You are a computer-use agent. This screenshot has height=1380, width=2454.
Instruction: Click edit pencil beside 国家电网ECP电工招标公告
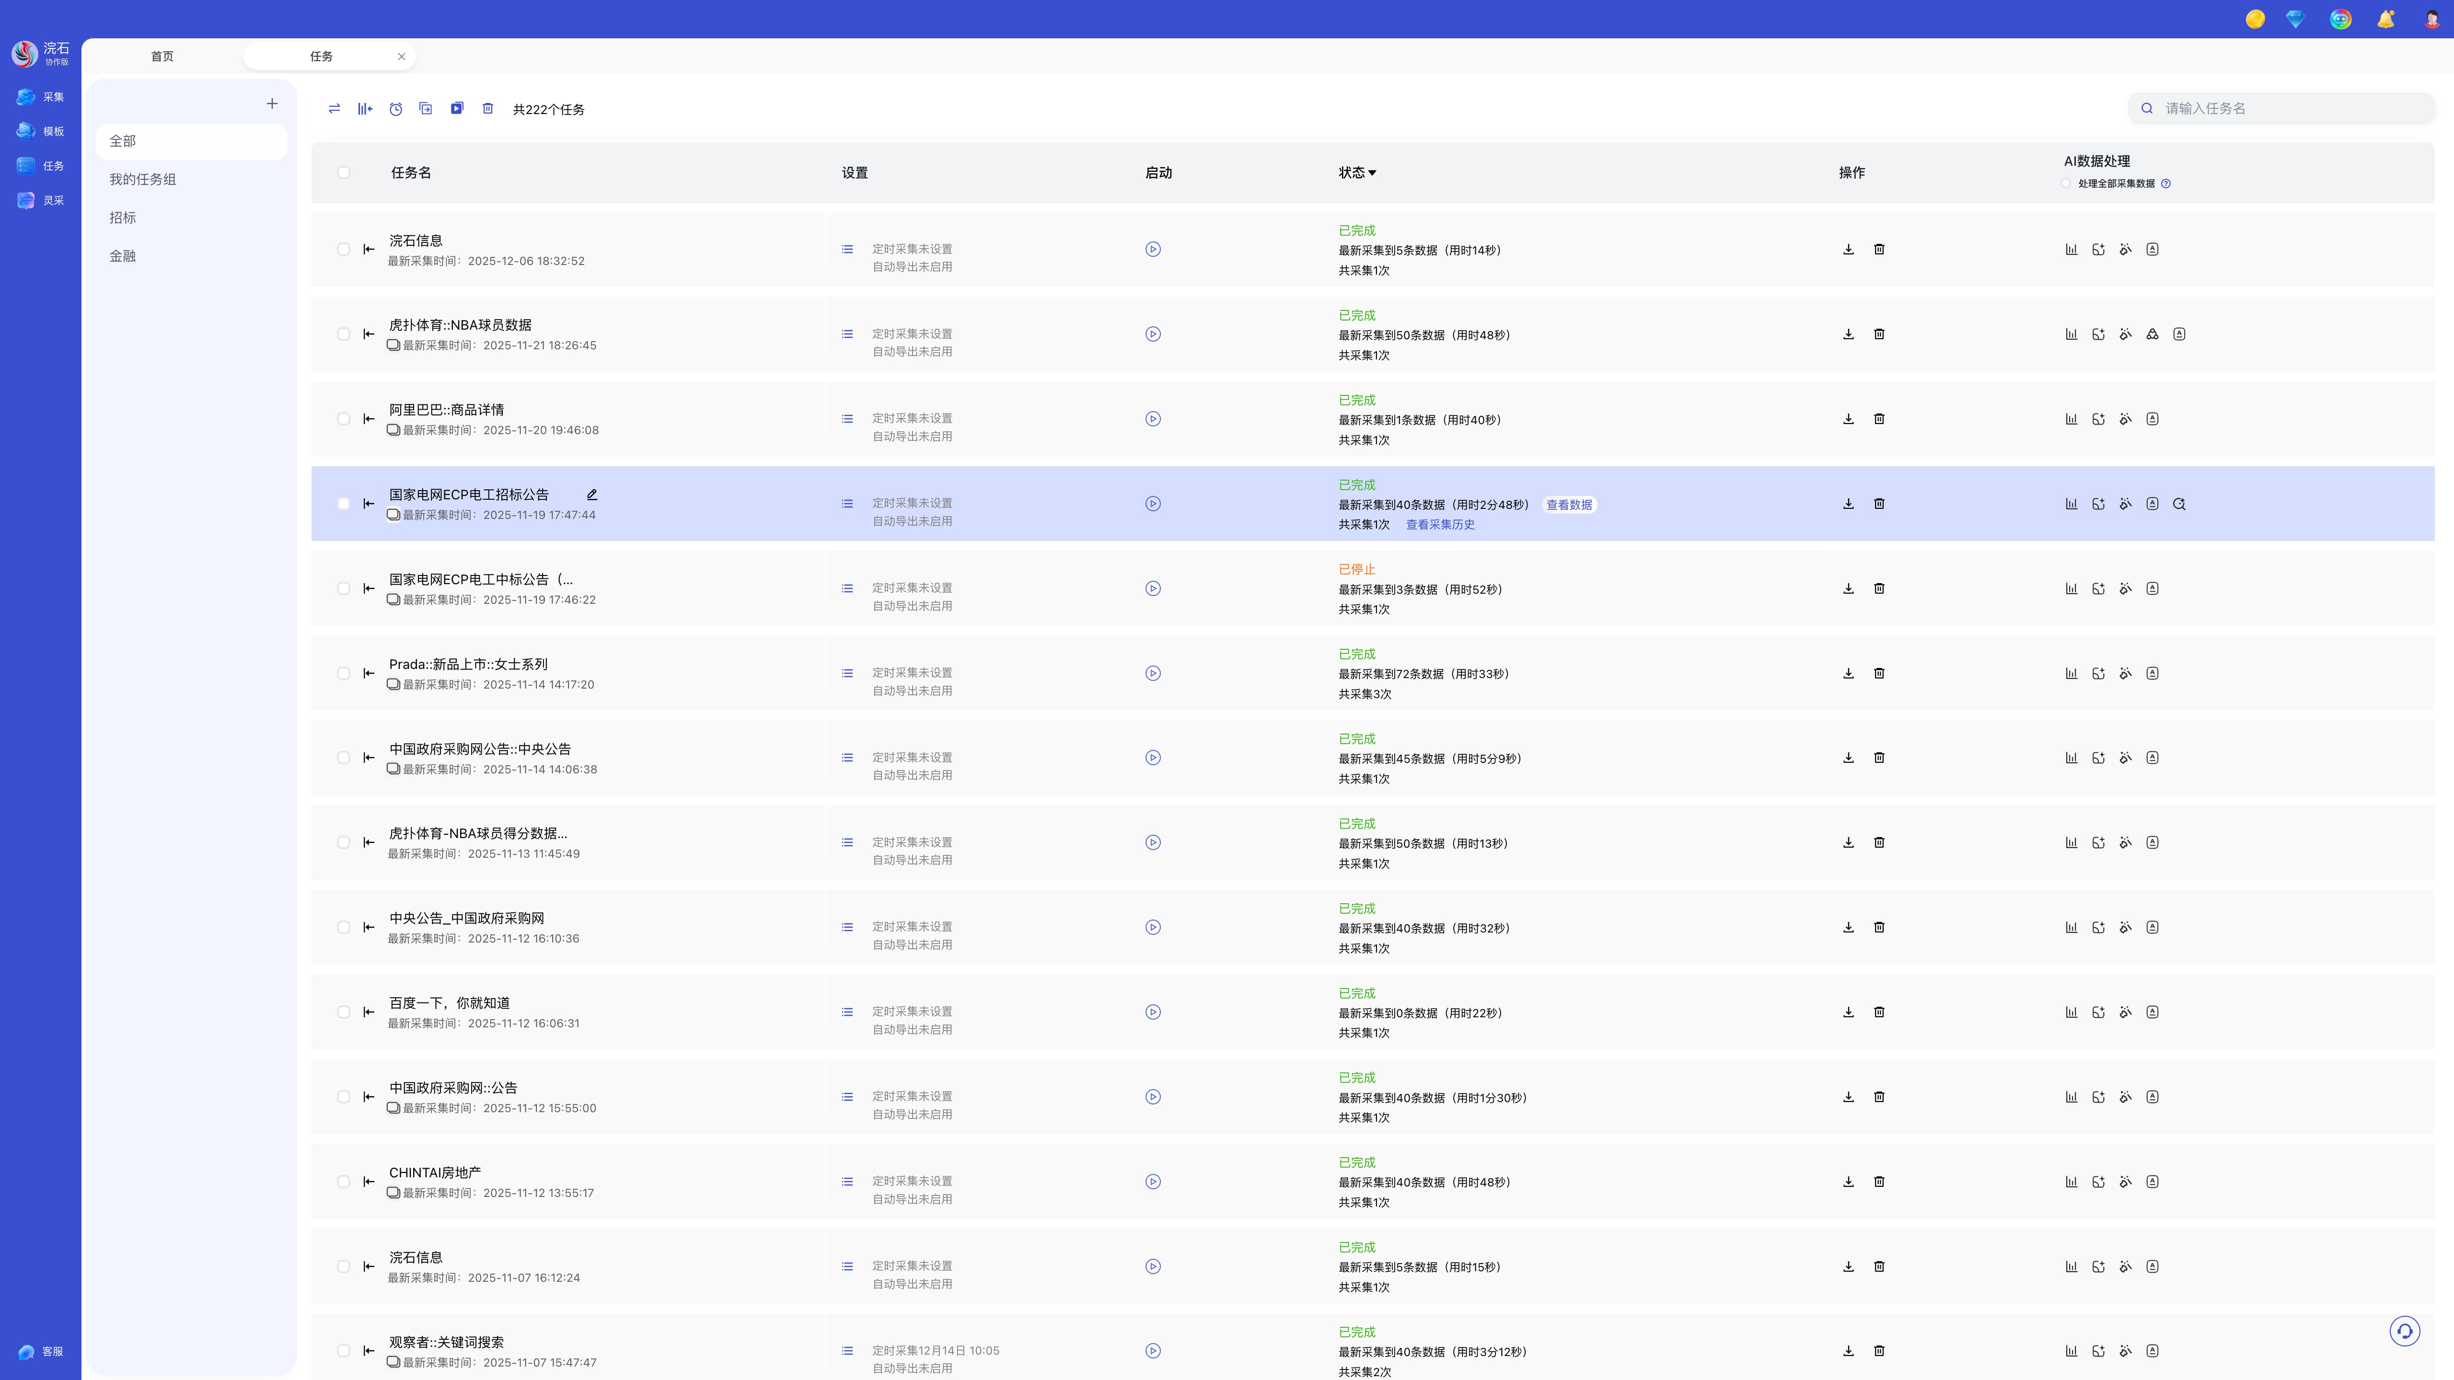591,494
